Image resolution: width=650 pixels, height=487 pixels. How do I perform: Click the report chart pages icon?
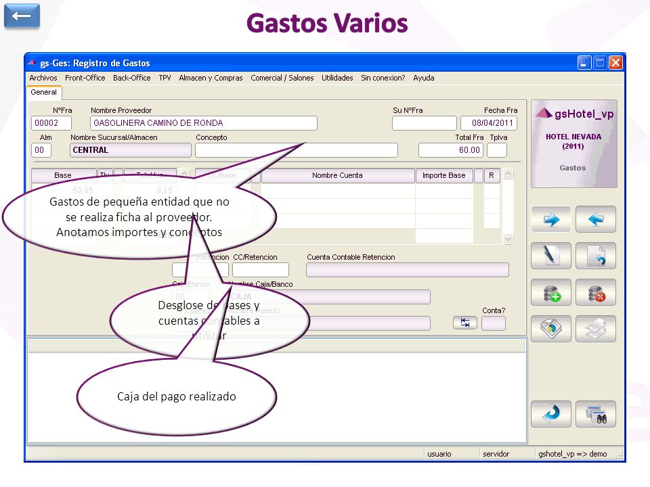(551, 329)
